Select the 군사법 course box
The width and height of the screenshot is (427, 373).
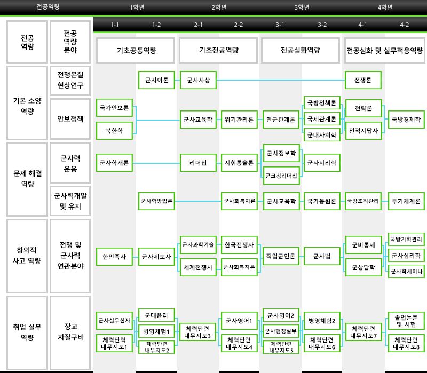[322, 257]
